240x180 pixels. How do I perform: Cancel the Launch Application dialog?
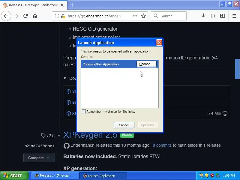pyautogui.click(x=124, y=125)
